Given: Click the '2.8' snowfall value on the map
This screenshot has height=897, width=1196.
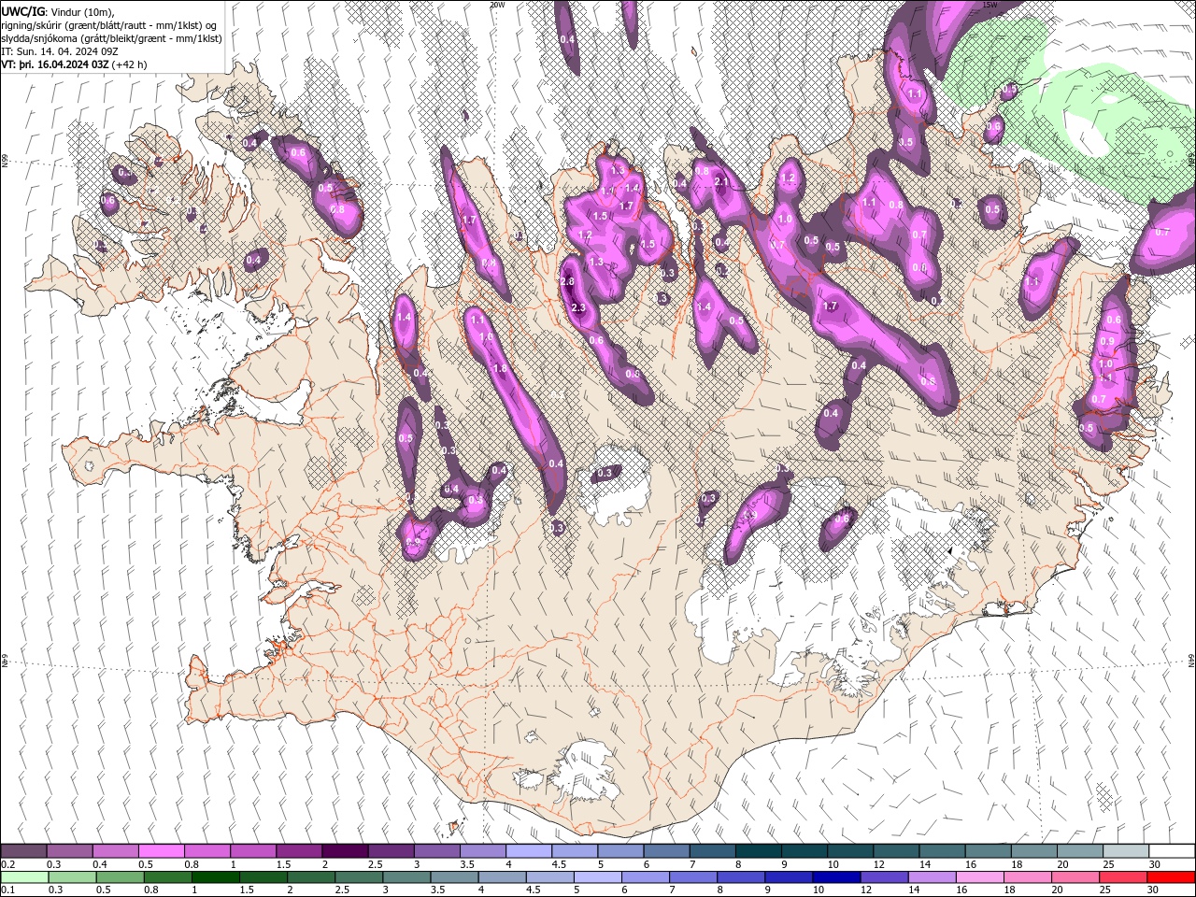Looking at the screenshot, I should click(x=567, y=282).
